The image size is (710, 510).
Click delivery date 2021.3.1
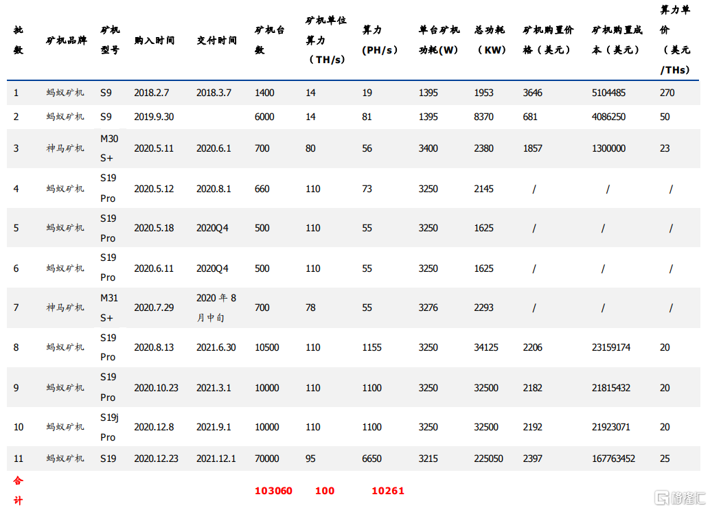tap(214, 388)
